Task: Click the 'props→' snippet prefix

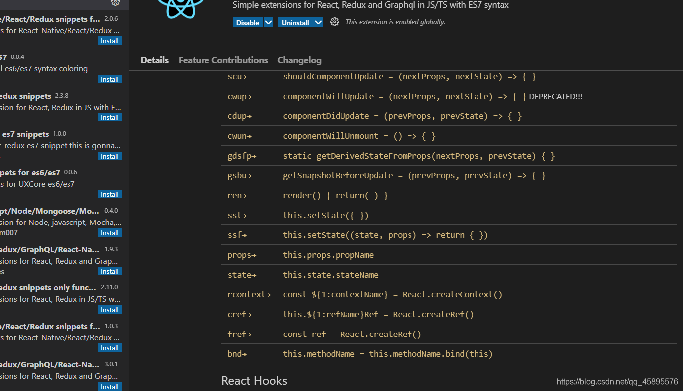Action: (242, 255)
